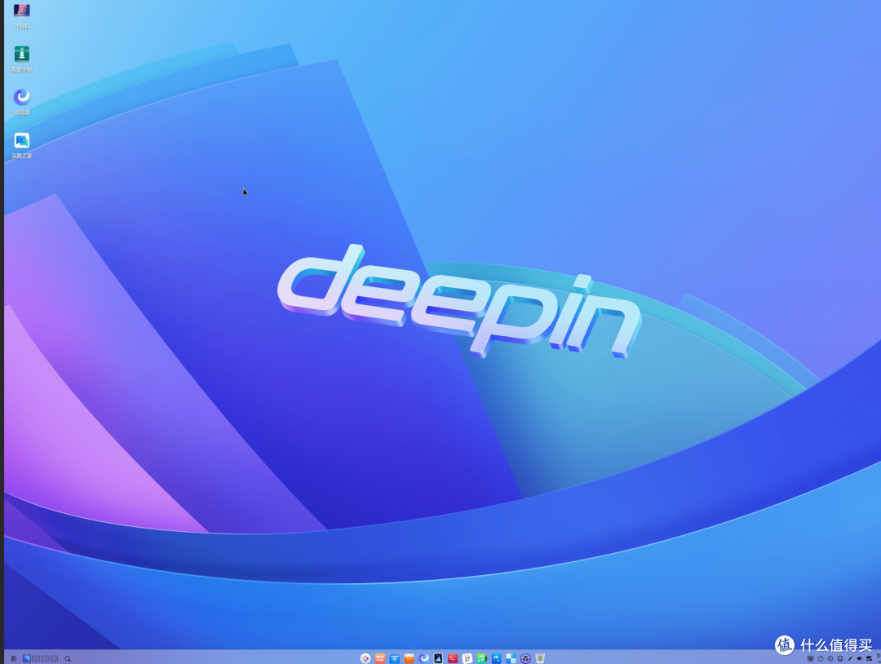The height and width of the screenshot is (664, 881).
Task: Switch to the first workspace thumbnail
Action: [x=26, y=658]
